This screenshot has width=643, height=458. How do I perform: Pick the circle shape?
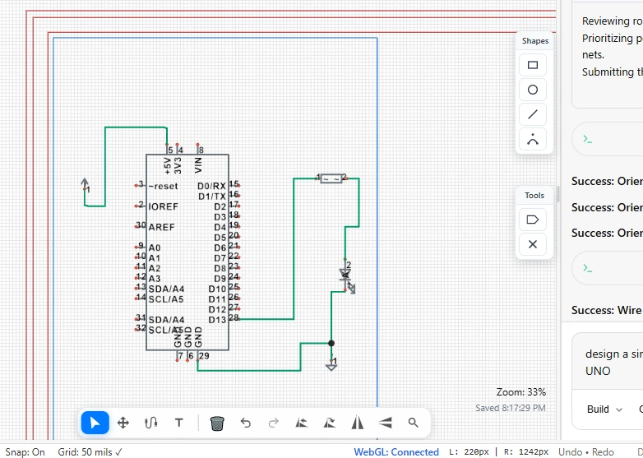pyautogui.click(x=533, y=90)
